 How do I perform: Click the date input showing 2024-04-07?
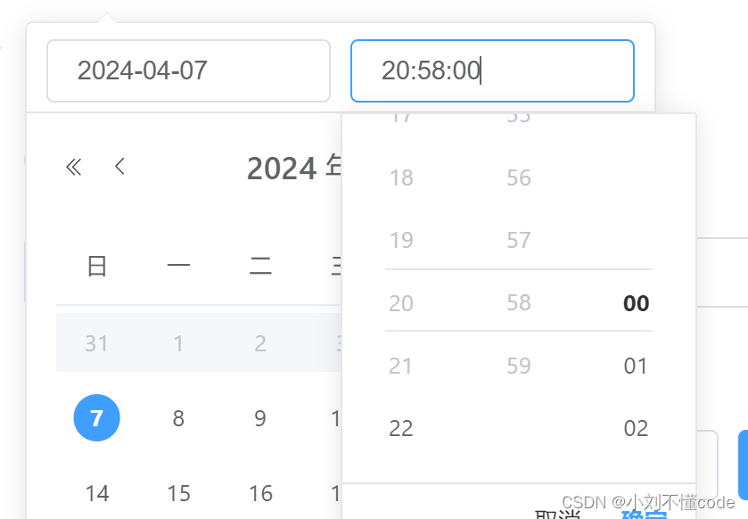point(187,70)
